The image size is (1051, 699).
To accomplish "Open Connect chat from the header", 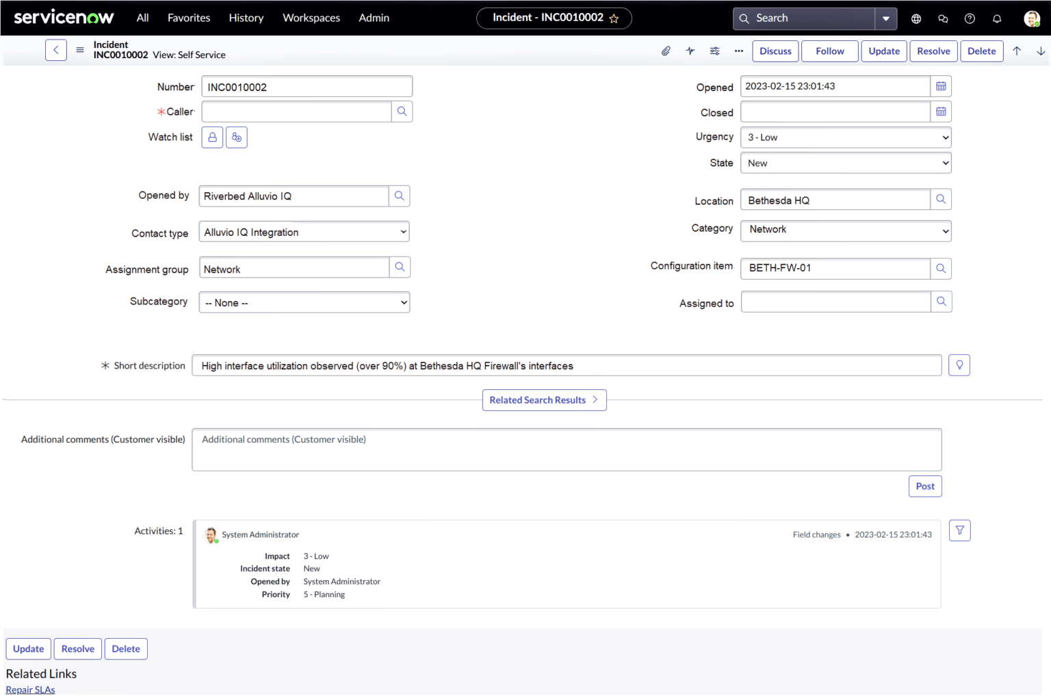I will click(x=943, y=18).
